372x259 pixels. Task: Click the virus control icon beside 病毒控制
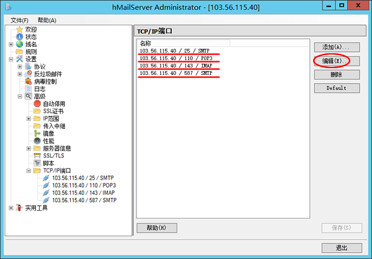(x=29, y=81)
